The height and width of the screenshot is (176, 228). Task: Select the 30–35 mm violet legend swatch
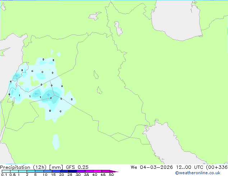click(x=81, y=171)
